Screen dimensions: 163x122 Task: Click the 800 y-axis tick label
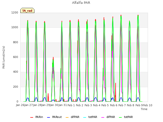[x=16, y=42]
